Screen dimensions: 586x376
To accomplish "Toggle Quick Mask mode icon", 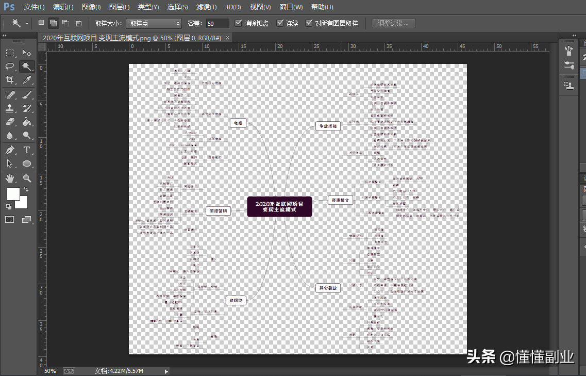I will point(10,219).
